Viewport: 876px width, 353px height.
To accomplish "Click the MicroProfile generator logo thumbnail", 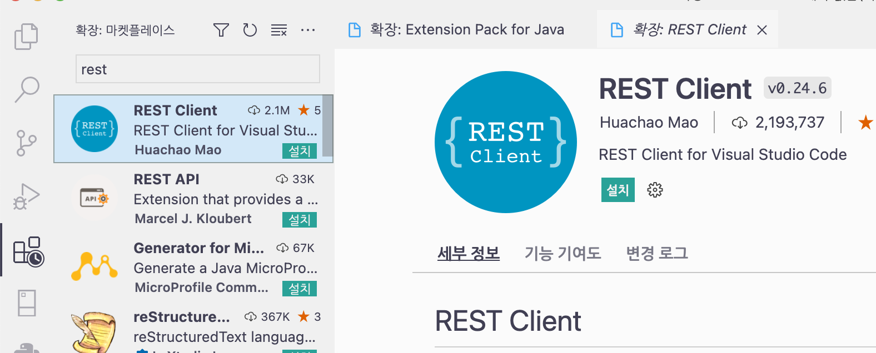I will [94, 266].
